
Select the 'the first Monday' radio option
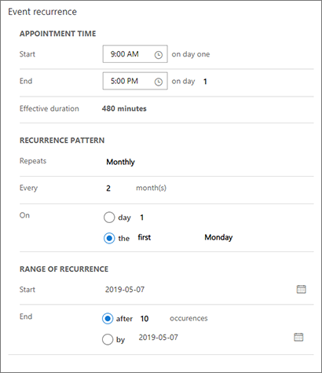(109, 238)
